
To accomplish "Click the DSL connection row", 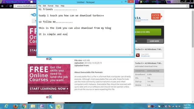I will [x=149, y=78].
